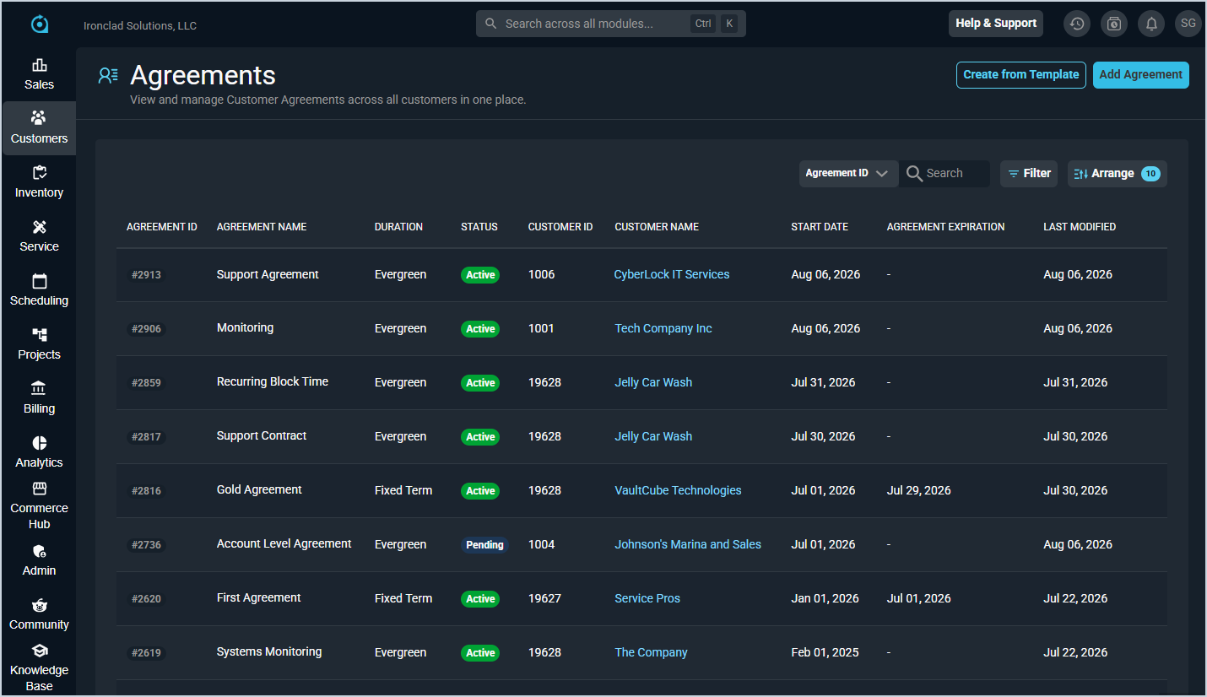1207x697 pixels.
Task: Open the Scheduling module
Action: 39,290
